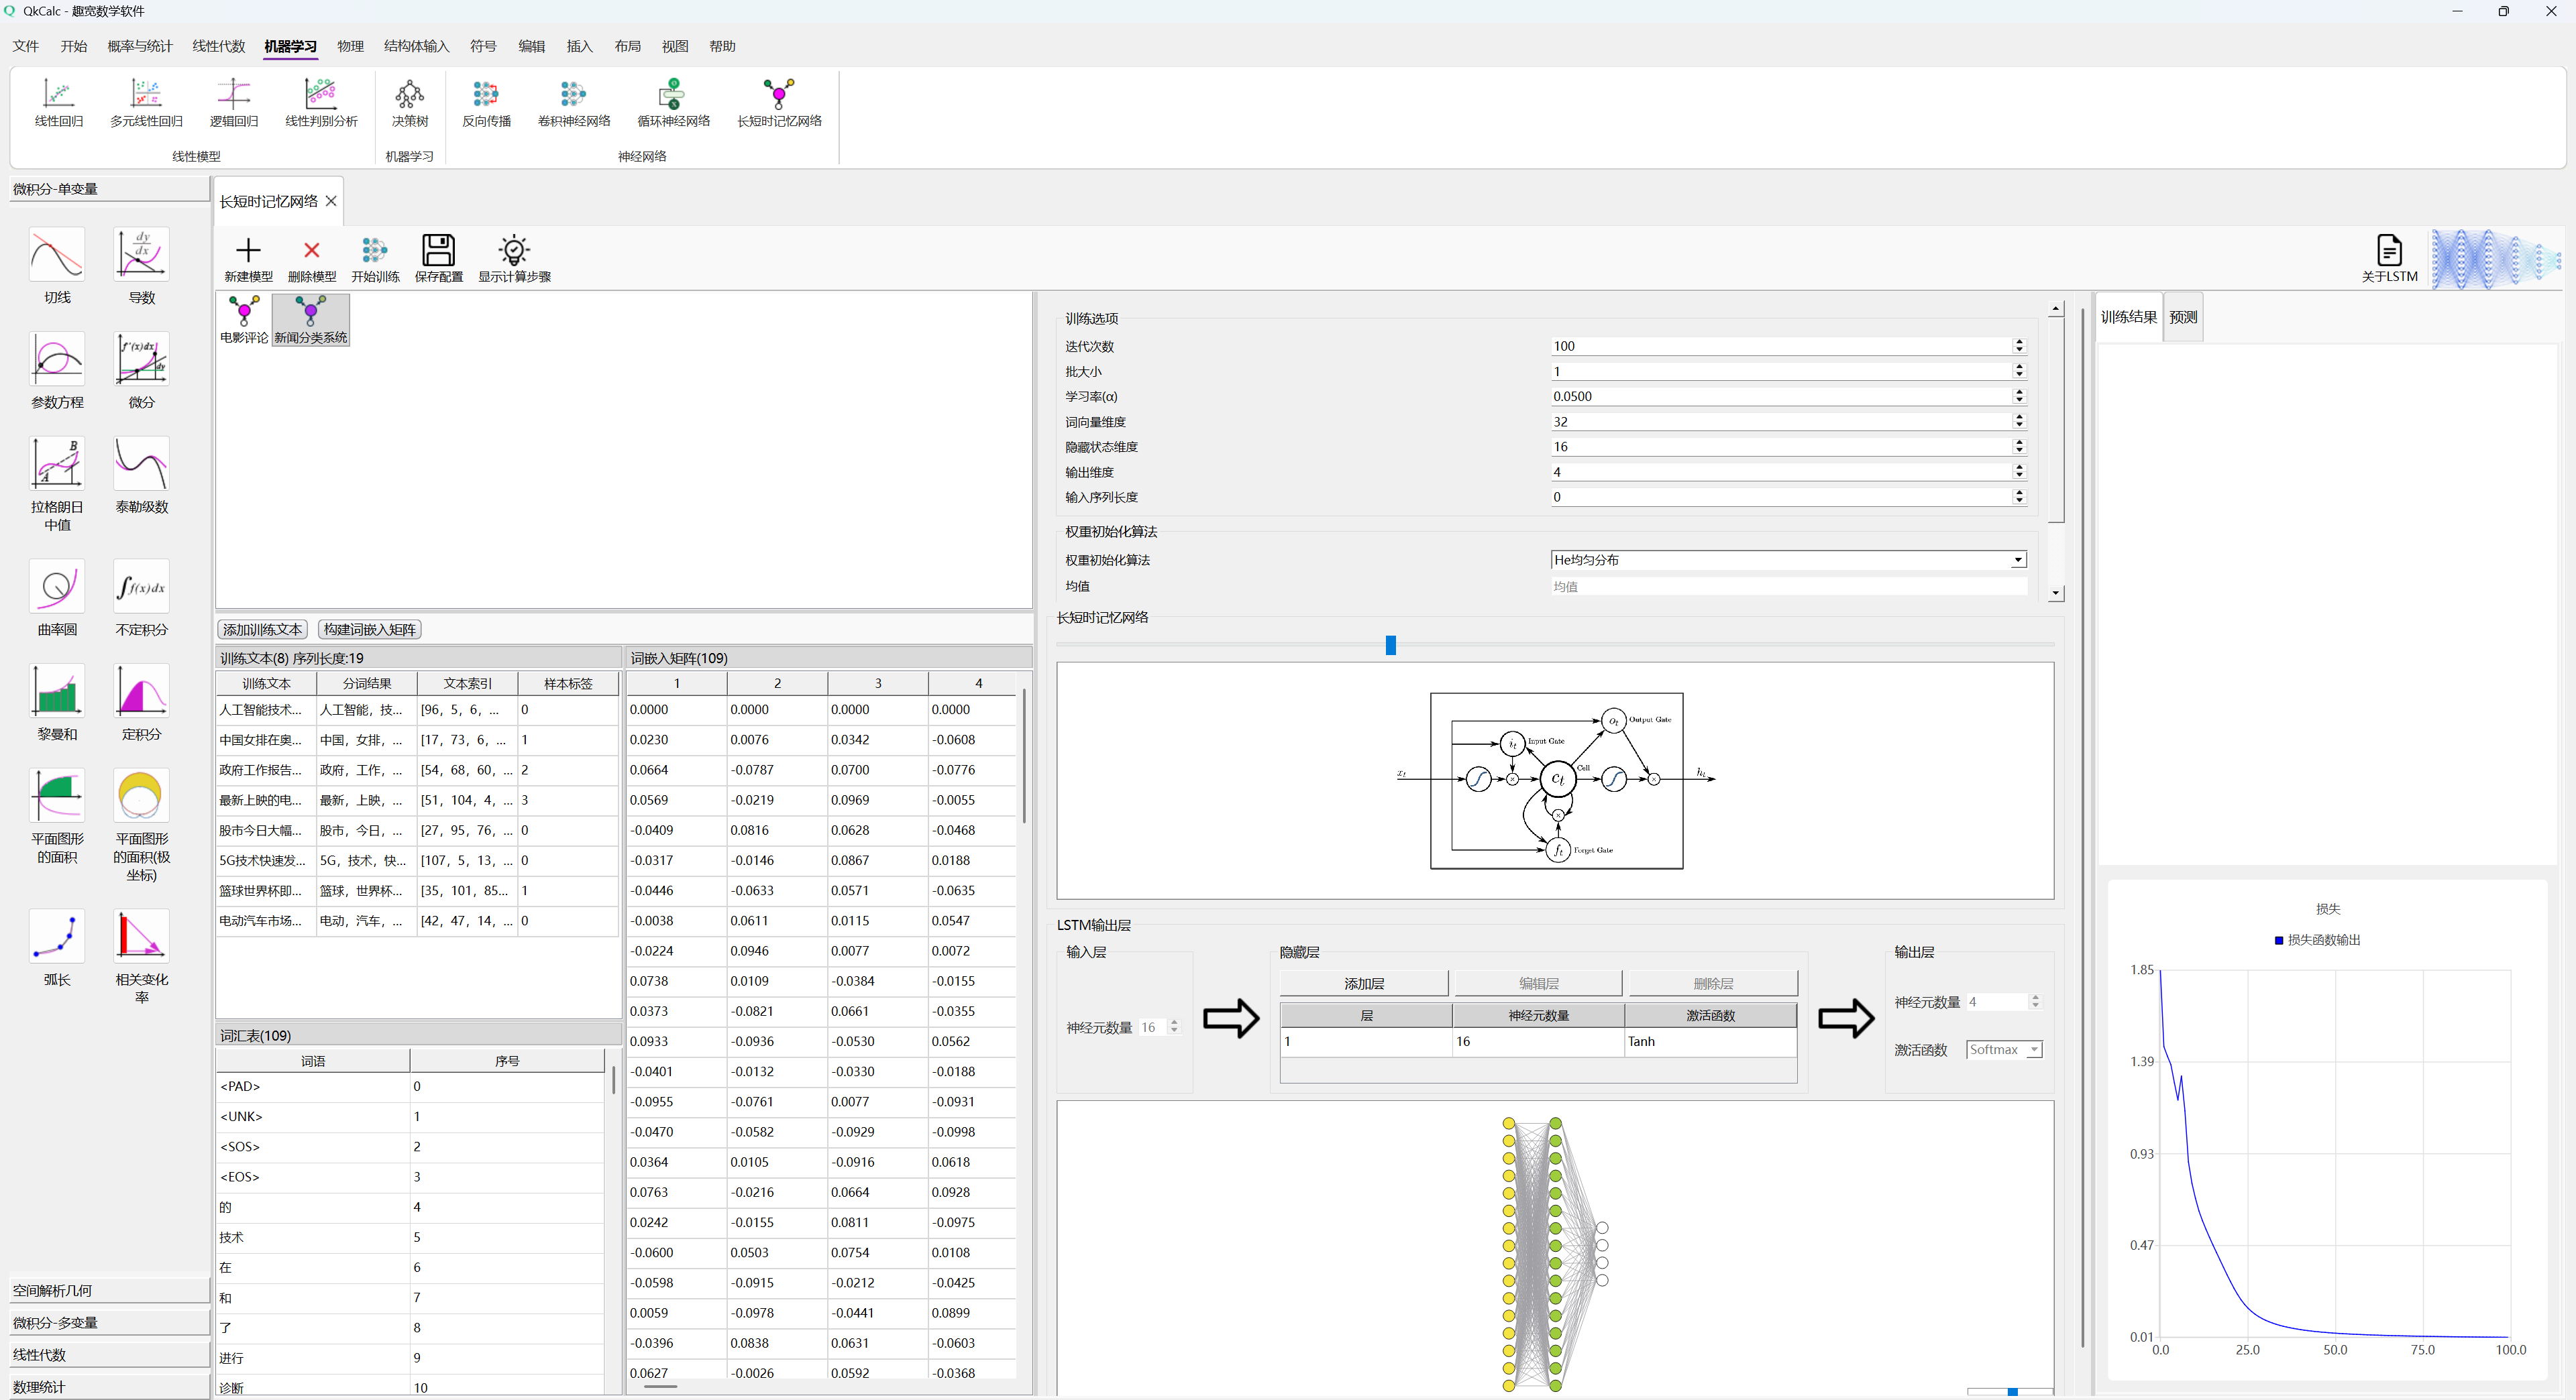Click the 添加层 button
This screenshot has height=1400, width=2576.
click(1363, 984)
